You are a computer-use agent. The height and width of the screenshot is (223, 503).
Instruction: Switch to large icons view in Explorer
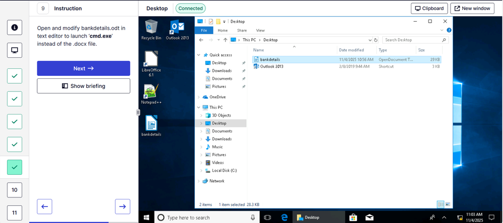click(448, 204)
